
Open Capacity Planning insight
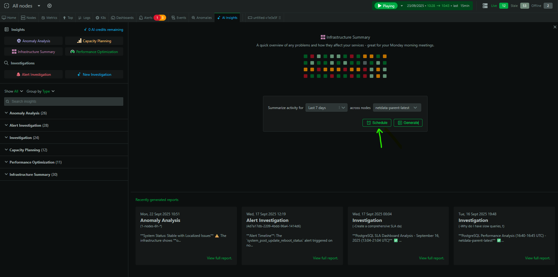click(x=94, y=41)
